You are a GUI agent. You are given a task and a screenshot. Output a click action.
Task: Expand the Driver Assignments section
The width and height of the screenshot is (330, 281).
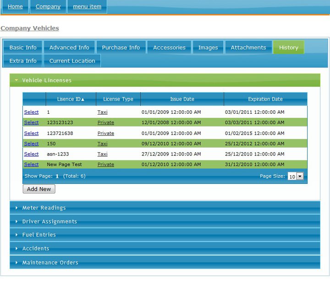click(x=165, y=221)
